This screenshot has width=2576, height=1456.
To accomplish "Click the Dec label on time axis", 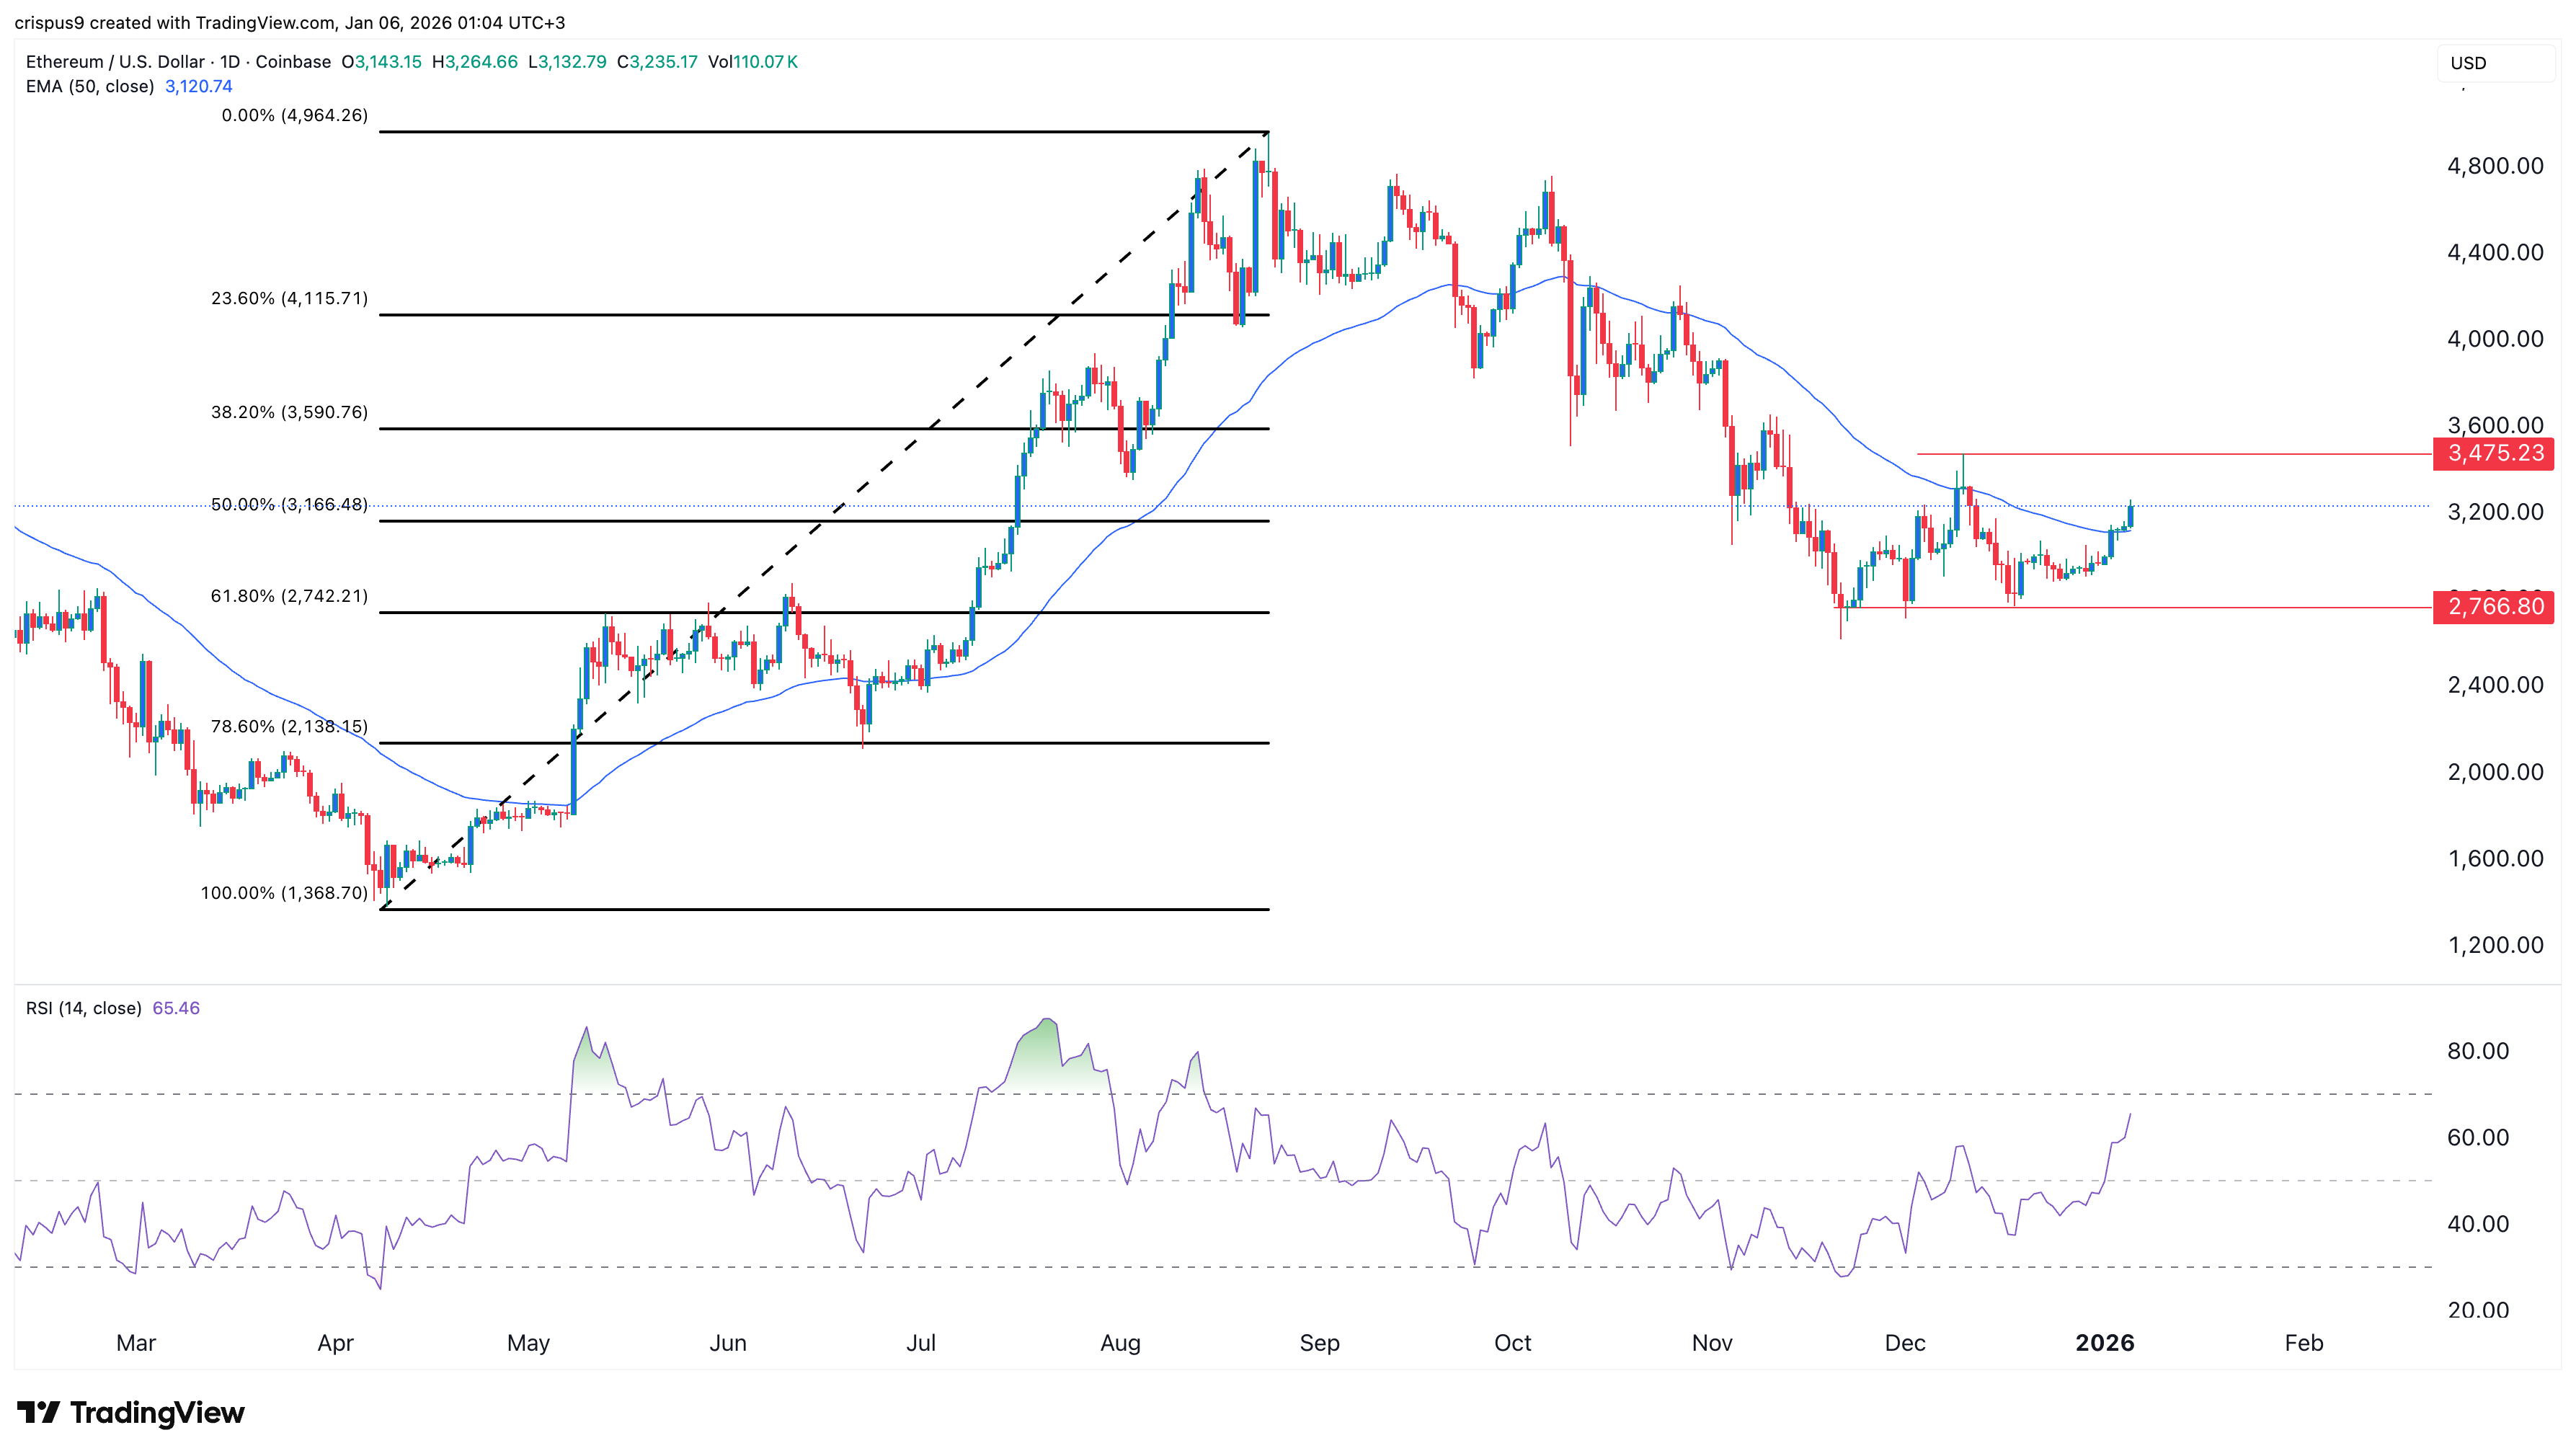I will pyautogui.click(x=1906, y=1343).
